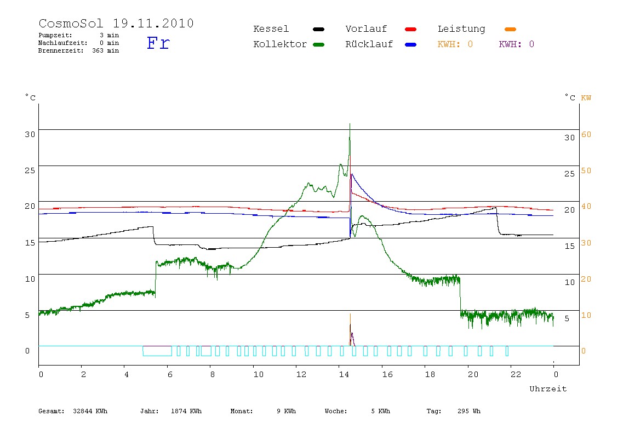Image resolution: width=629 pixels, height=445 pixels.
Task: Click the '5 KWh' weekly value
Action: pyautogui.click(x=381, y=411)
